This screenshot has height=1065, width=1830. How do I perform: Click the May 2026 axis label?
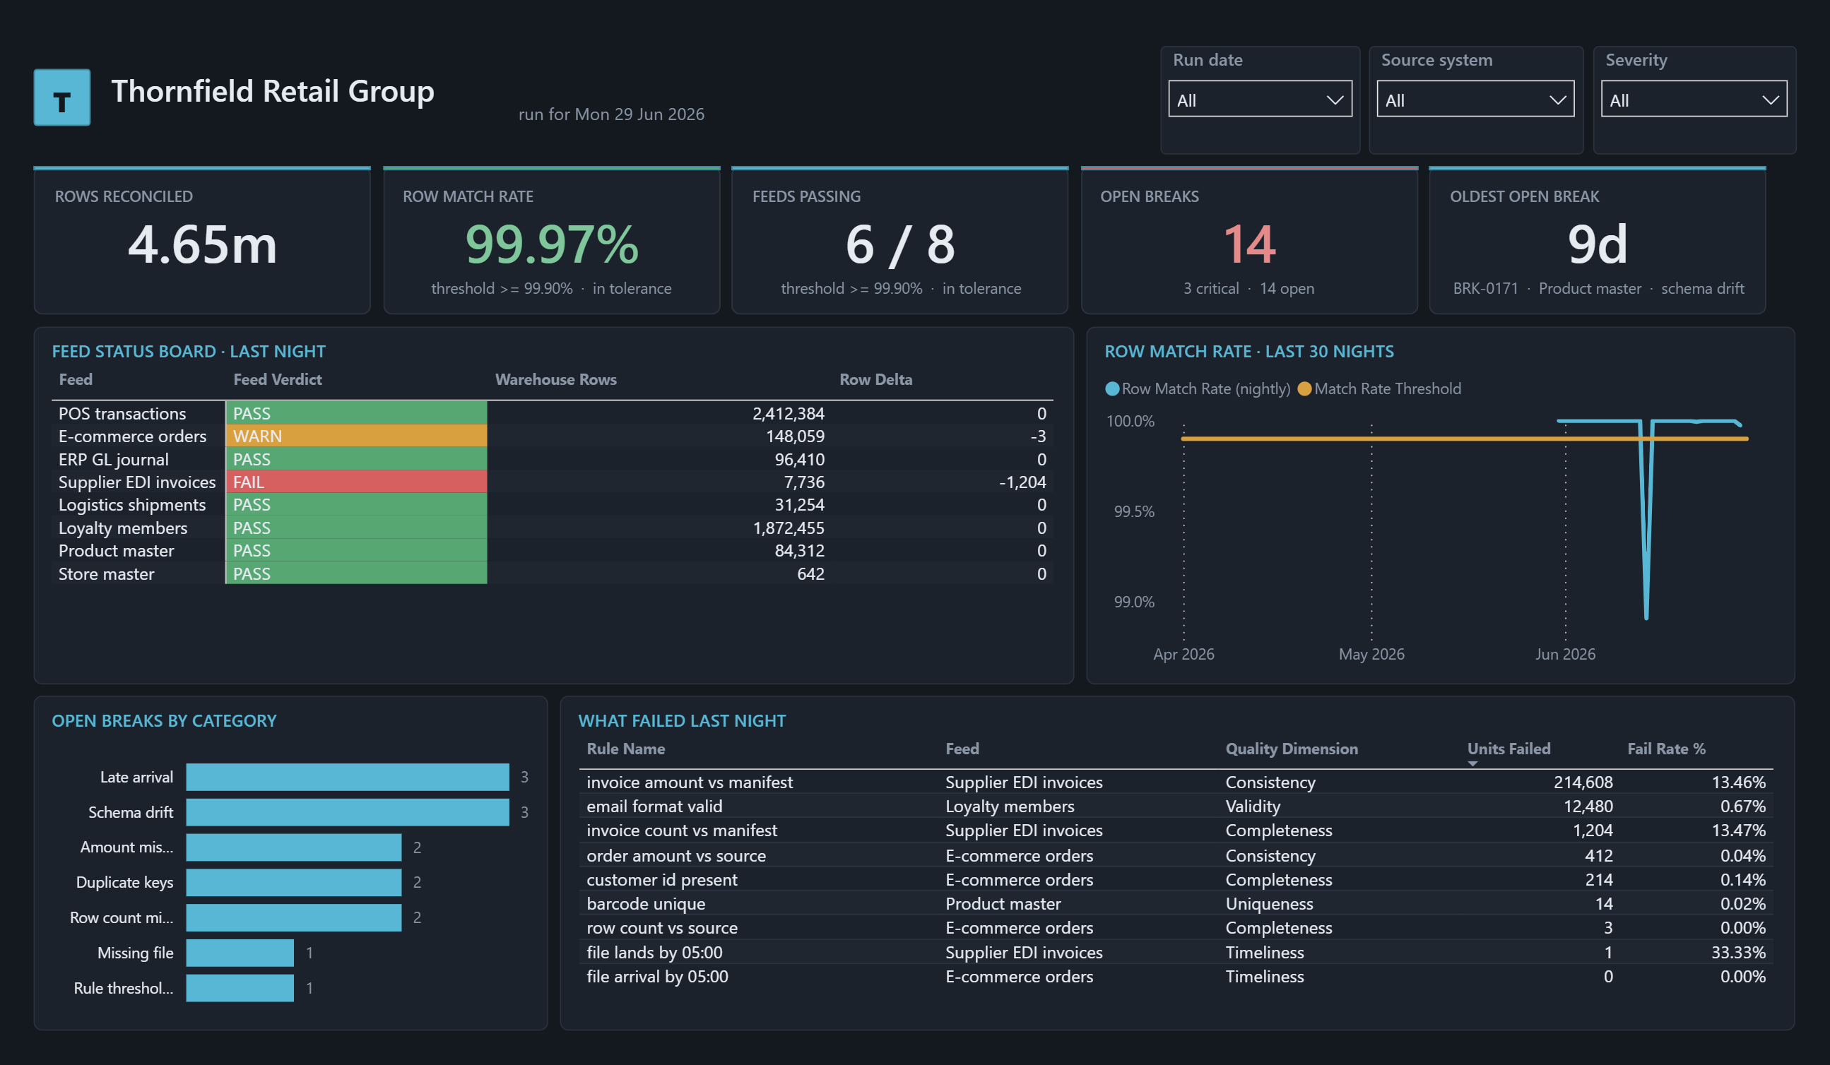pos(1371,654)
